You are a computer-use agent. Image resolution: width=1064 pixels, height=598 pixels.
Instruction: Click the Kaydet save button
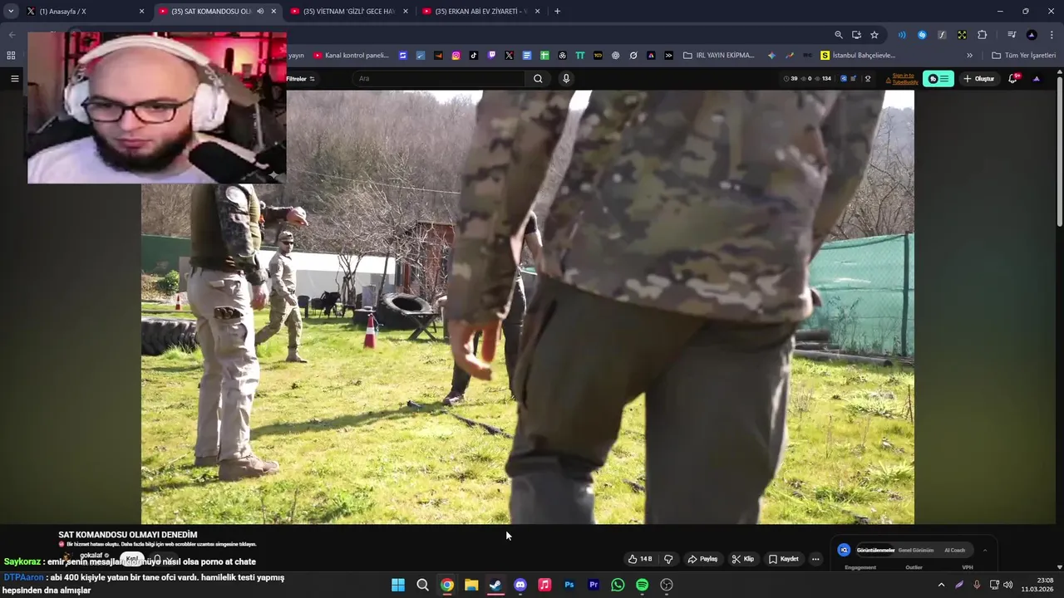[x=783, y=559]
